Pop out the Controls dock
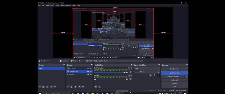The image size is (225, 94). [187, 65]
